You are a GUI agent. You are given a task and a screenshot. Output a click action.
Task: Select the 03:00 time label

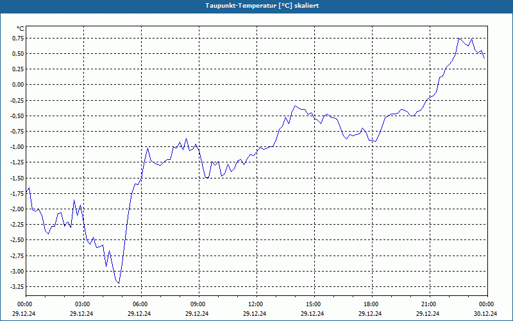click(x=84, y=304)
